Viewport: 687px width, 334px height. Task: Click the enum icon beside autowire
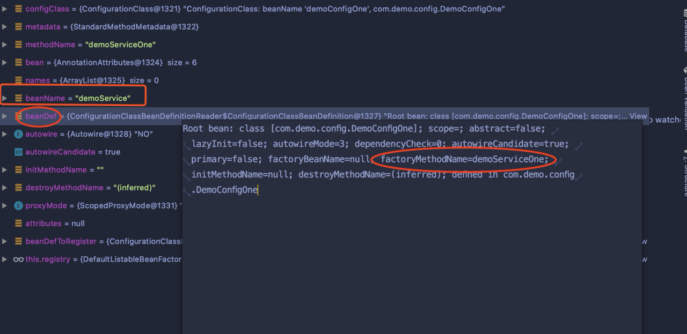(18, 134)
